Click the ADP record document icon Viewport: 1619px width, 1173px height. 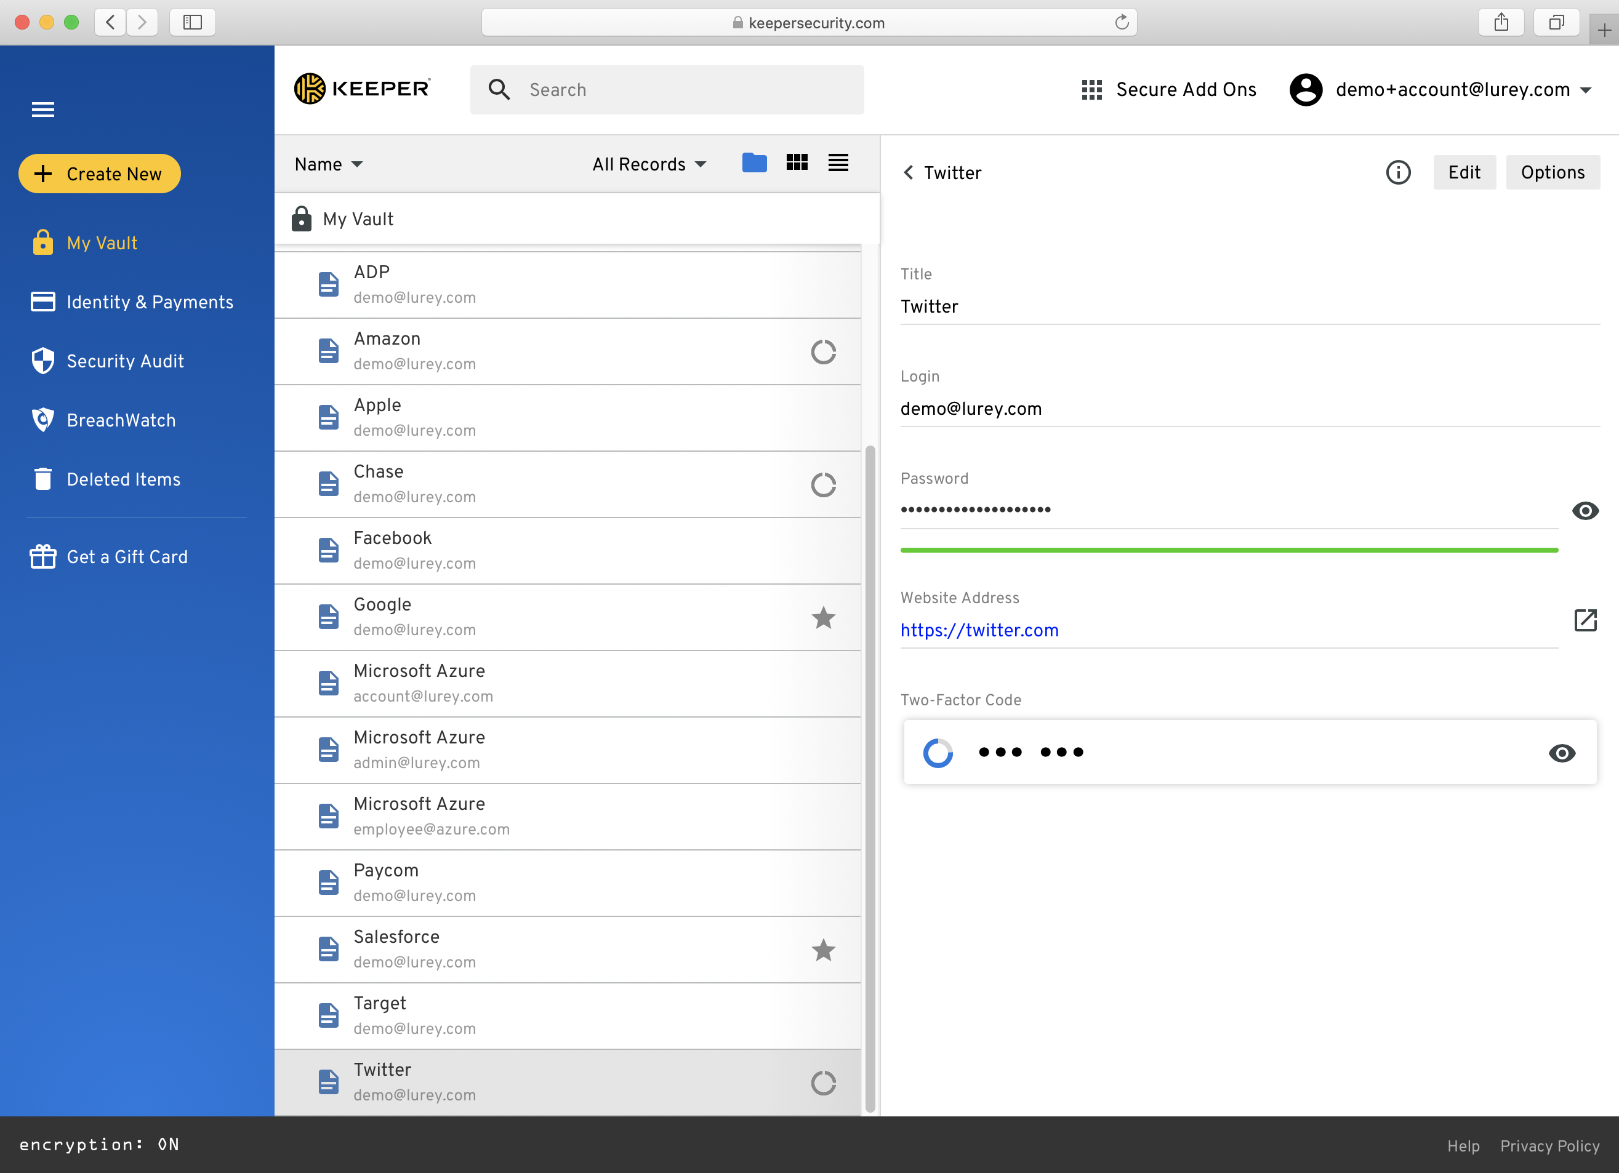coord(327,284)
